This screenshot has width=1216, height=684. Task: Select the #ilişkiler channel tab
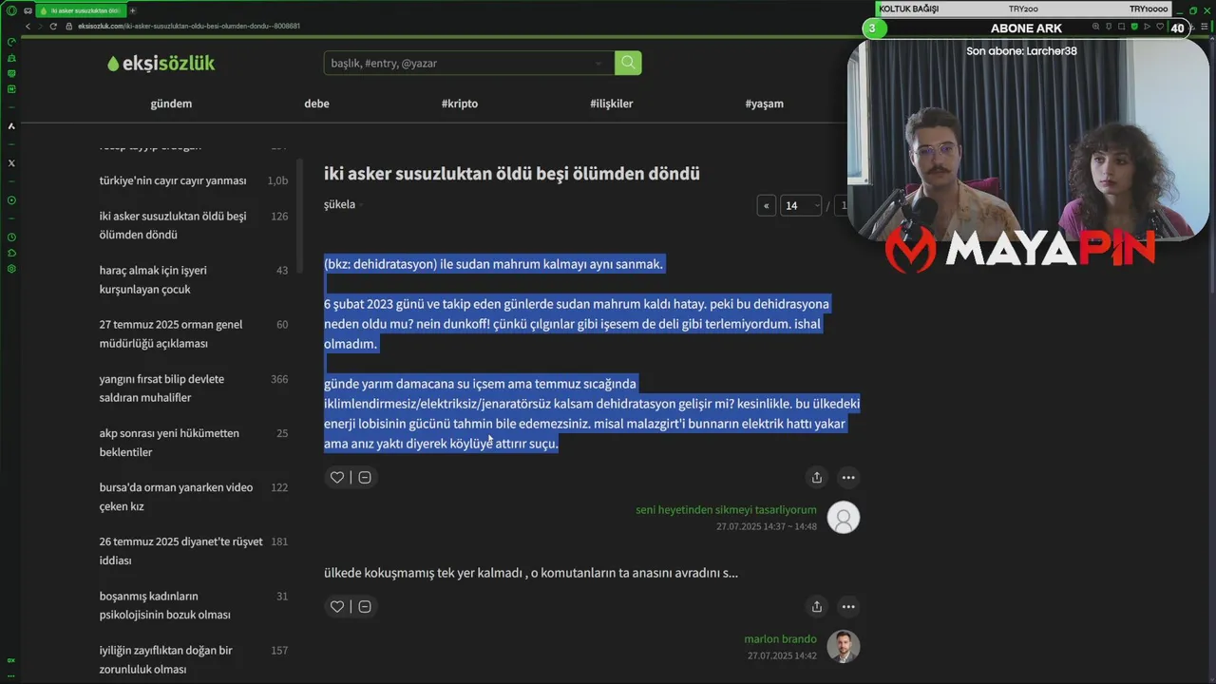click(611, 104)
